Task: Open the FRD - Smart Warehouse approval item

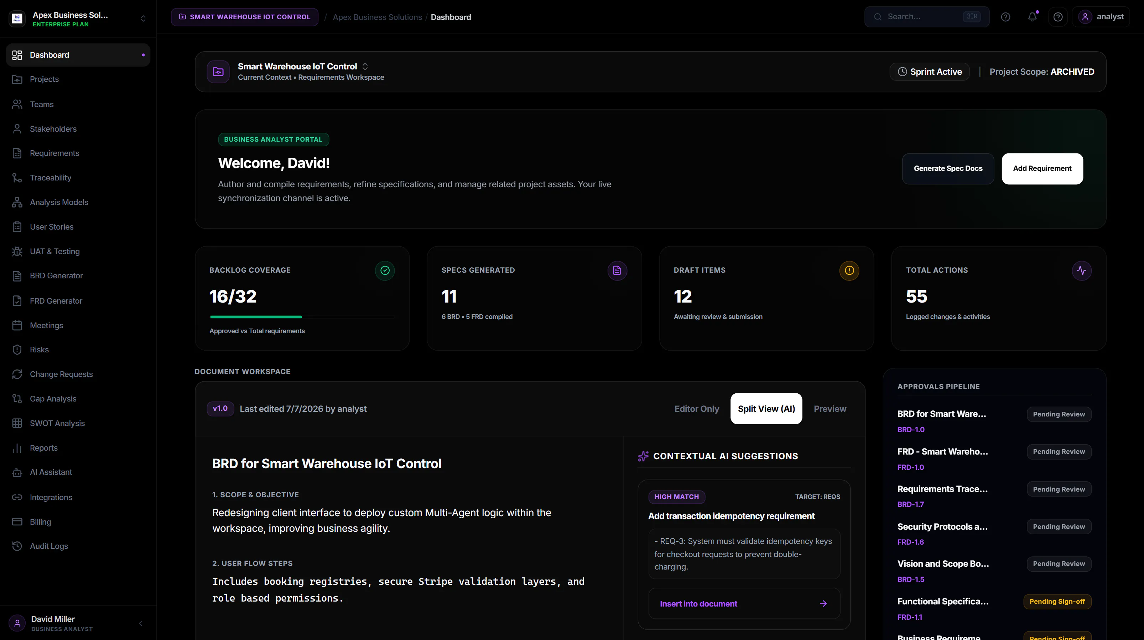Action: (994, 459)
